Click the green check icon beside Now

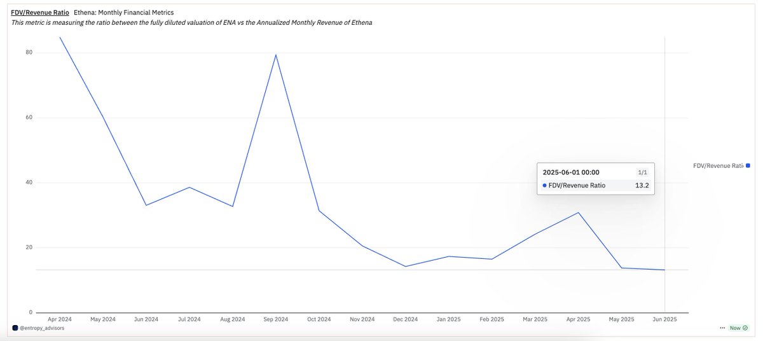point(745,328)
